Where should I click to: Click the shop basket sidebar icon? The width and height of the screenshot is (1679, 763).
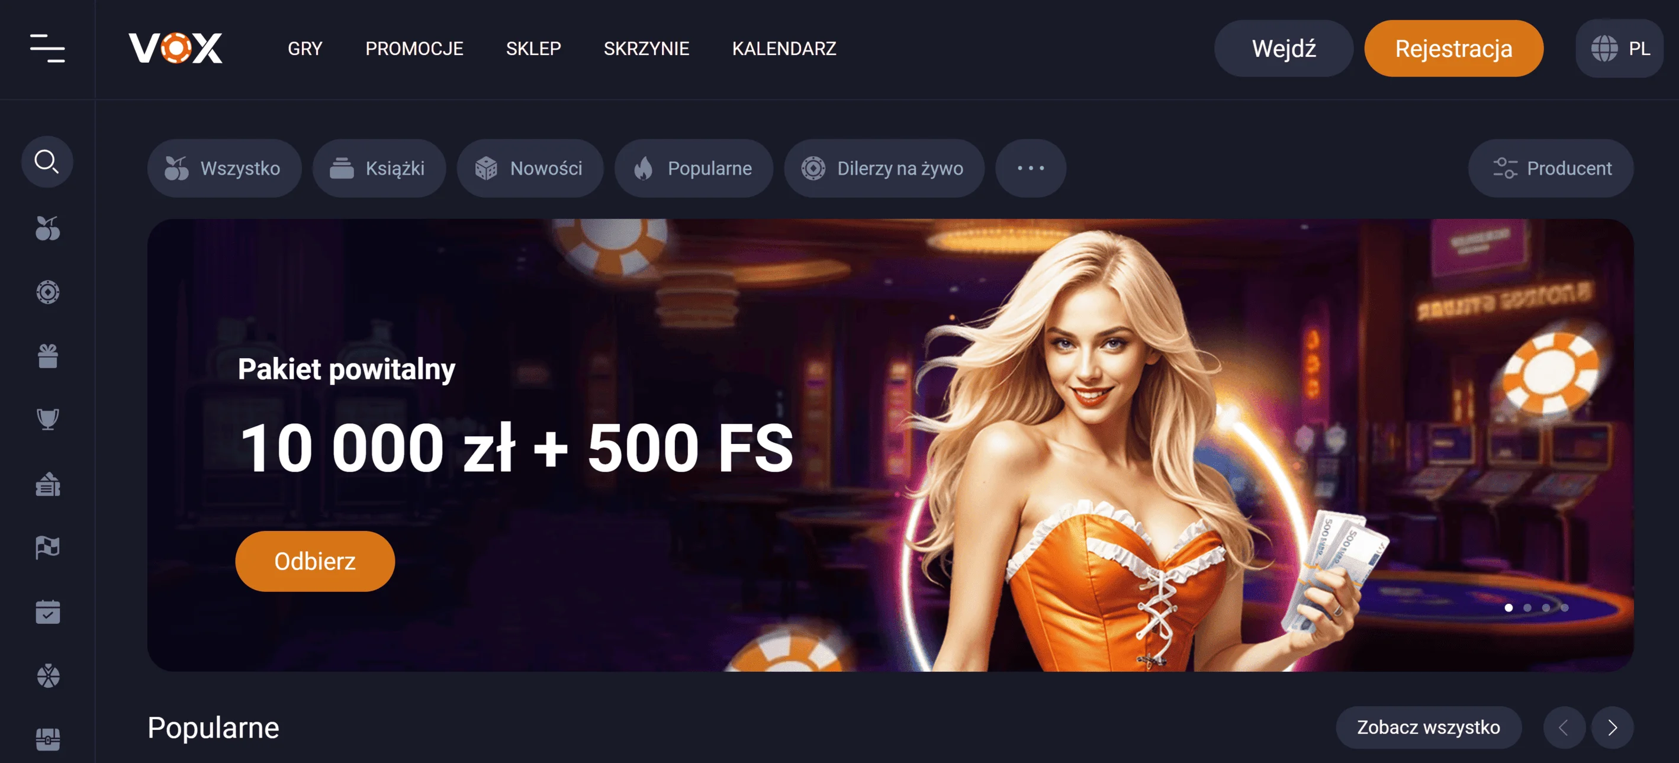pos(47,484)
